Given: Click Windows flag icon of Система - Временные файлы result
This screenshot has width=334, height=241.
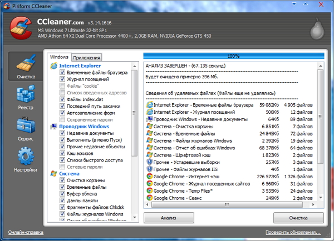Looking at the screenshot, I should click(150, 133).
